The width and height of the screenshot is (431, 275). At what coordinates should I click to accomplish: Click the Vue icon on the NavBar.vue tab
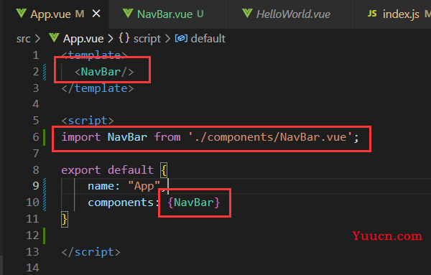(128, 13)
